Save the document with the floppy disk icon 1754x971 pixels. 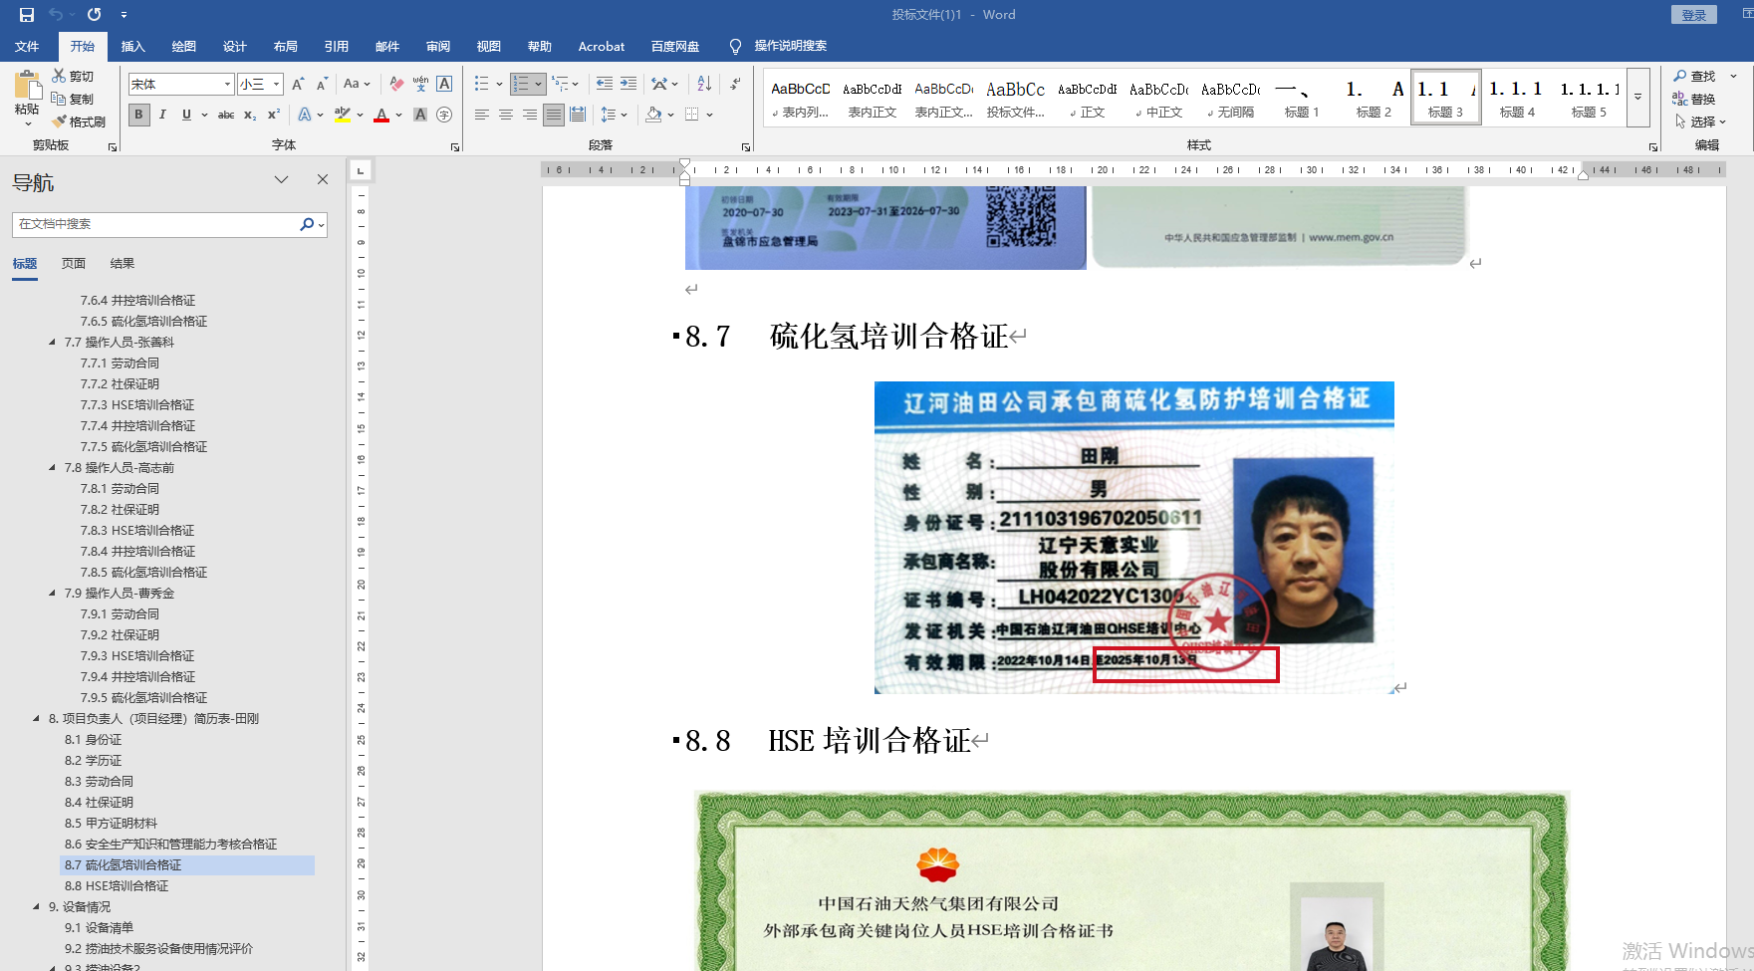point(27,15)
